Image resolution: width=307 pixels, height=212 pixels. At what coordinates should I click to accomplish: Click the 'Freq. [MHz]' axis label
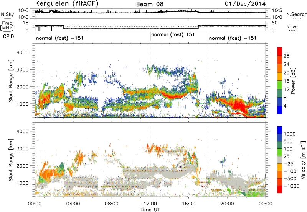(x=7, y=26)
